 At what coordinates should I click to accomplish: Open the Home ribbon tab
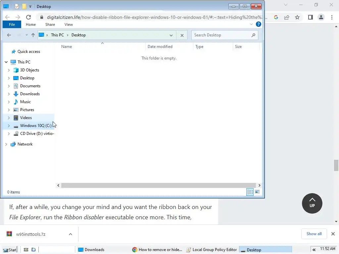point(31,24)
